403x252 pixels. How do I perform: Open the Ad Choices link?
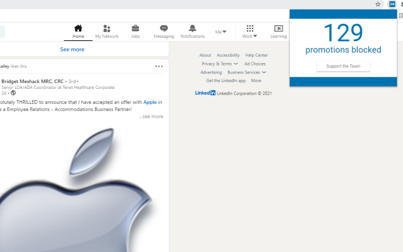[x=255, y=64]
